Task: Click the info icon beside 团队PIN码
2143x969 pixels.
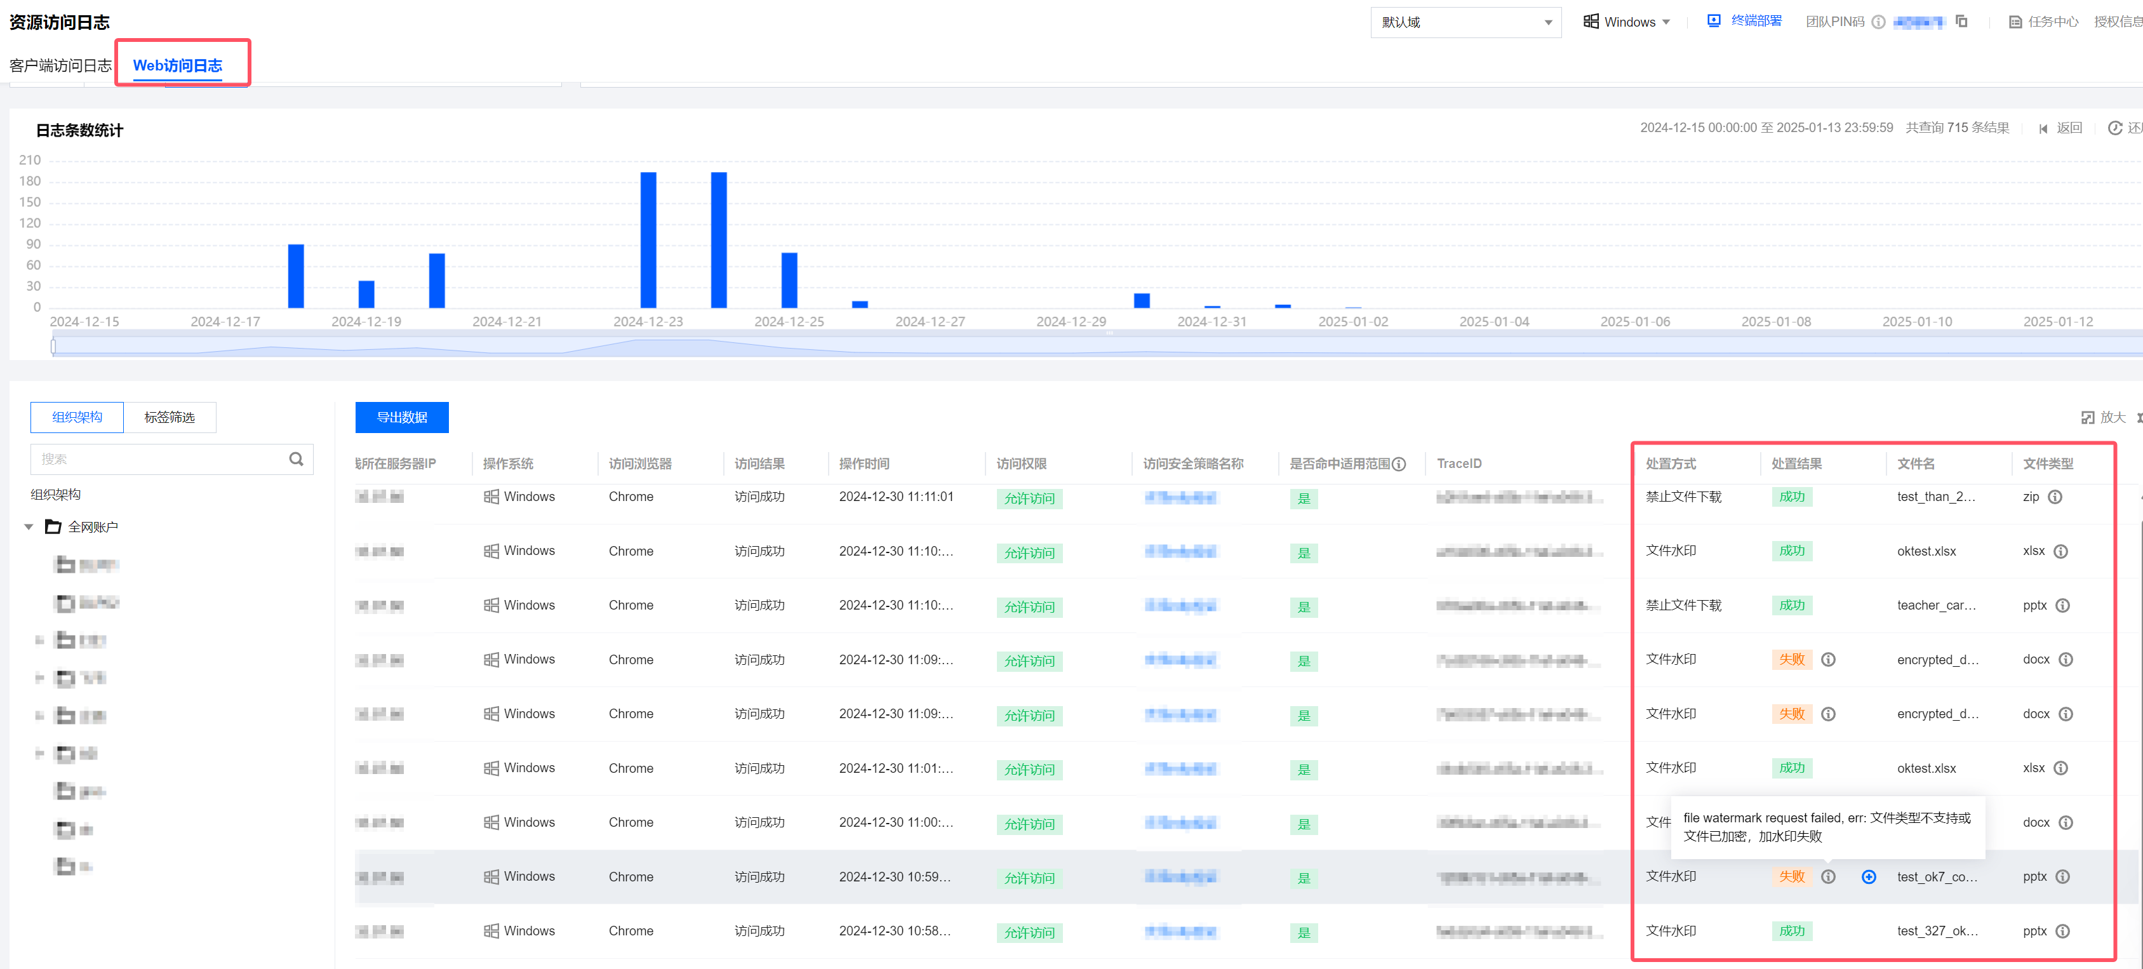Action: (1878, 22)
